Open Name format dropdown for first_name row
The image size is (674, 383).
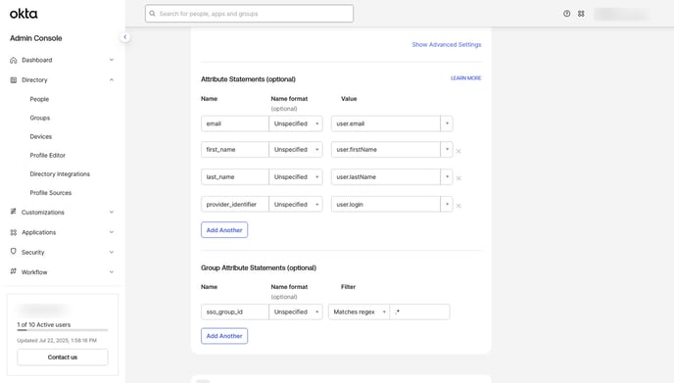coord(296,150)
